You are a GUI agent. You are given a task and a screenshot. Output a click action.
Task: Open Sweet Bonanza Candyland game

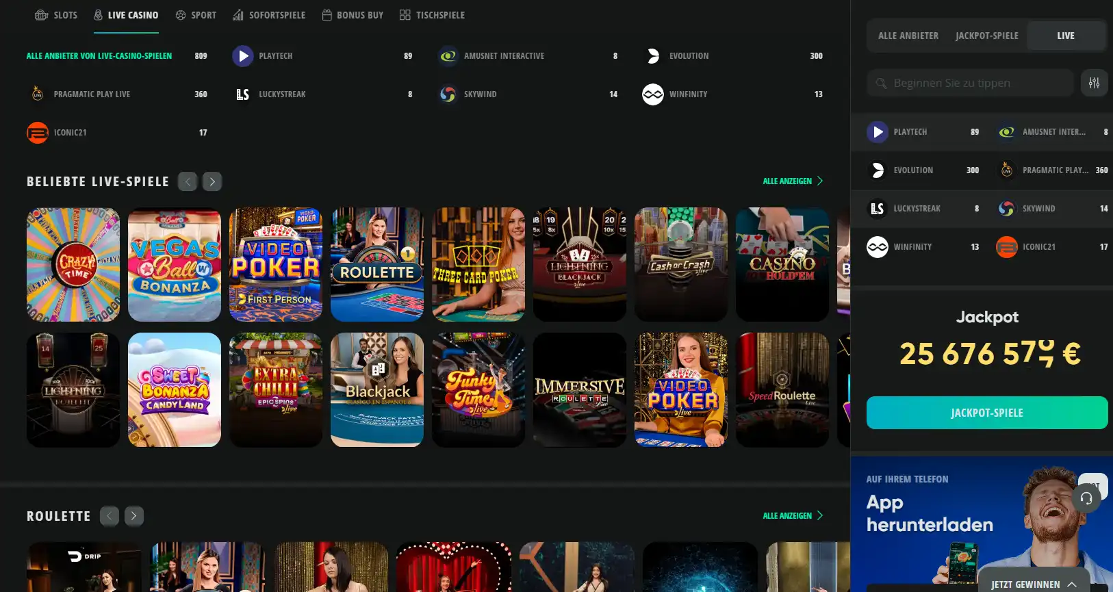pos(175,390)
